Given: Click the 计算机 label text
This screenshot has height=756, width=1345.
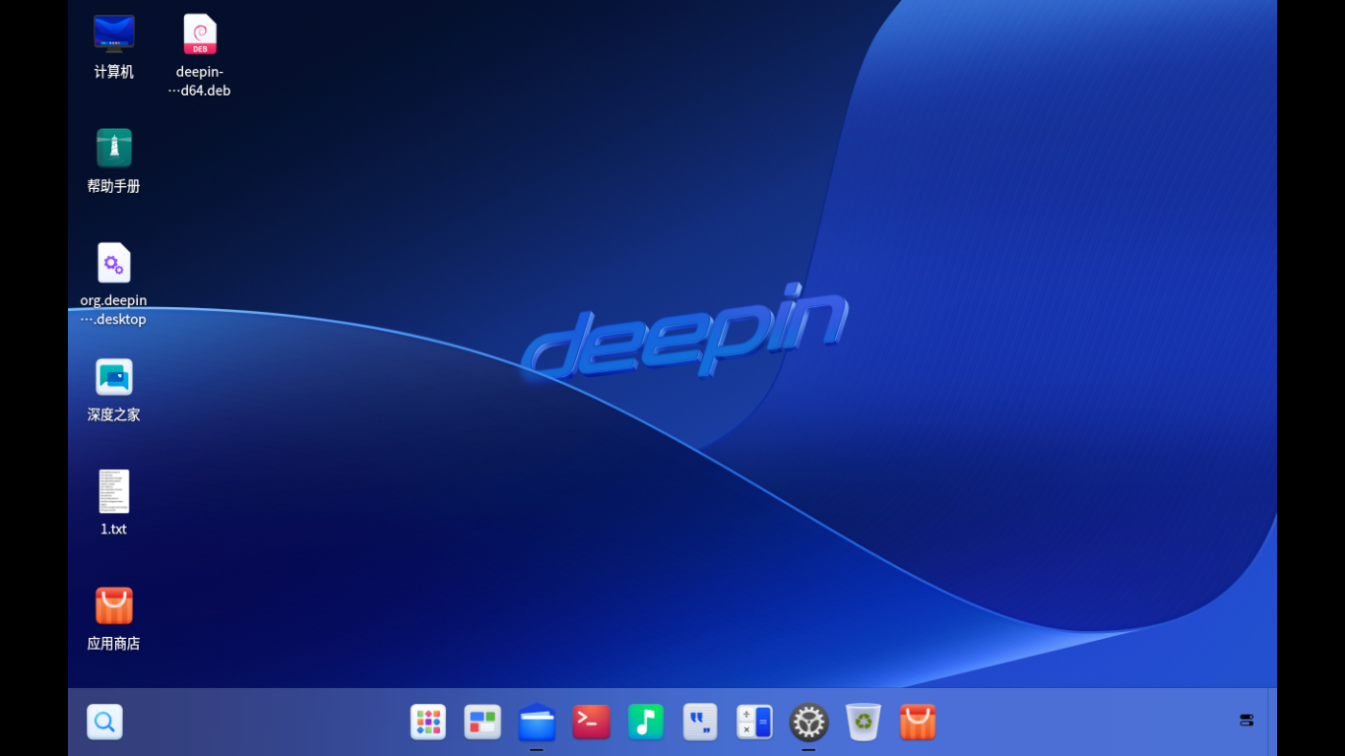Looking at the screenshot, I should click(x=114, y=72).
